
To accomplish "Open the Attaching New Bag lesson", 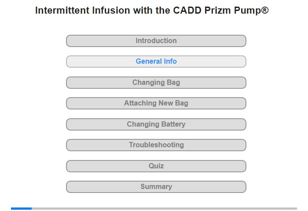I will click(156, 103).
